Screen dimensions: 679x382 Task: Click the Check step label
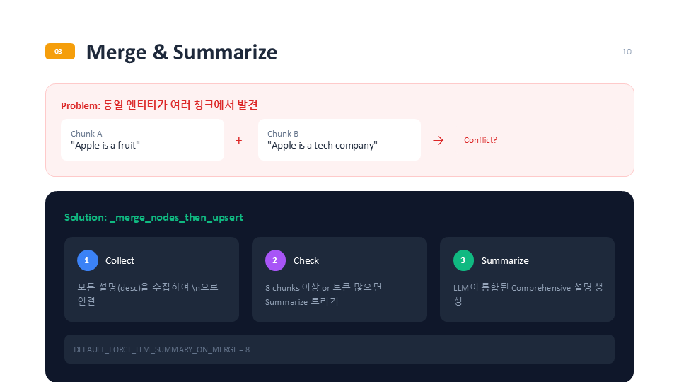tap(306, 260)
